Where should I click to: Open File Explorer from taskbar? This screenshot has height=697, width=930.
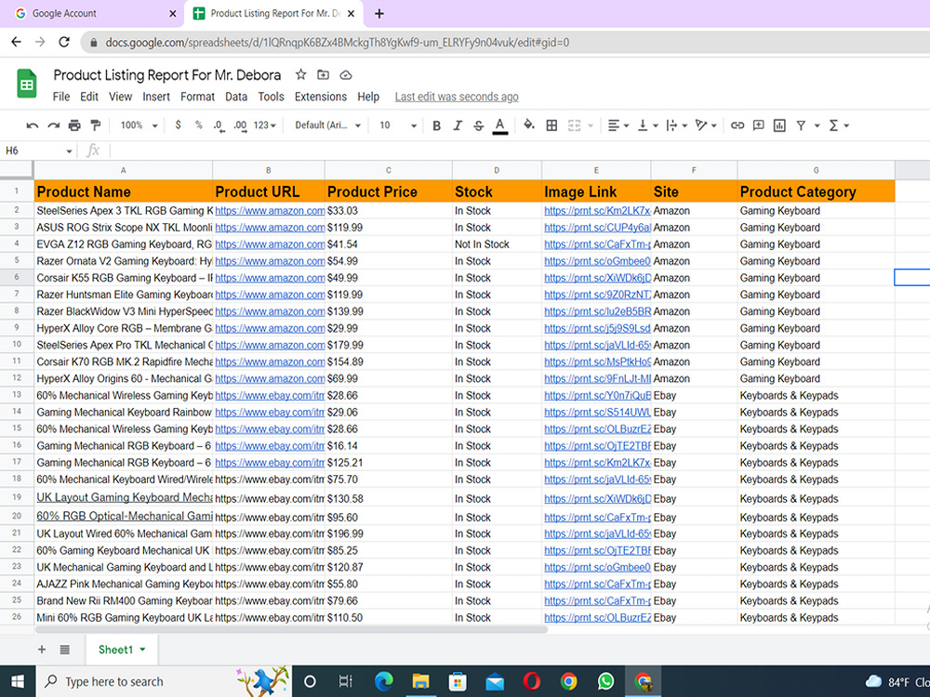[420, 681]
